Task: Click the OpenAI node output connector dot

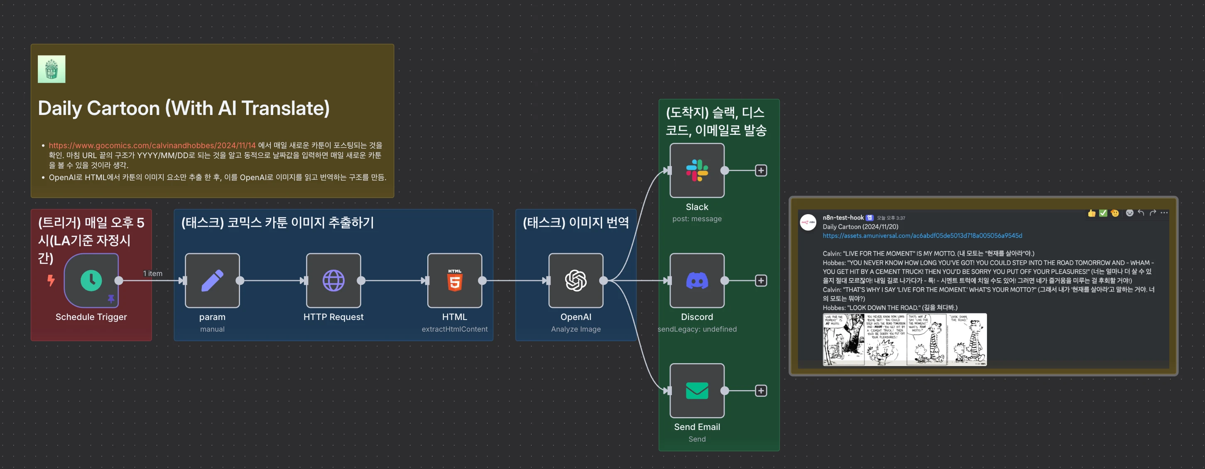Action: 603,281
